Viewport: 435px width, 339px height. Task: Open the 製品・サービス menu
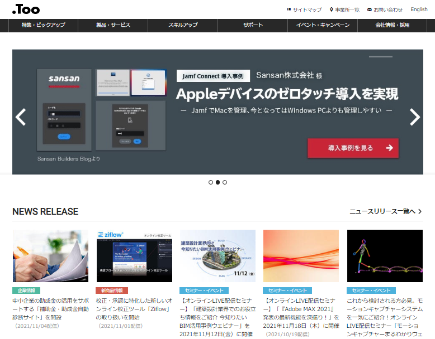113,25
